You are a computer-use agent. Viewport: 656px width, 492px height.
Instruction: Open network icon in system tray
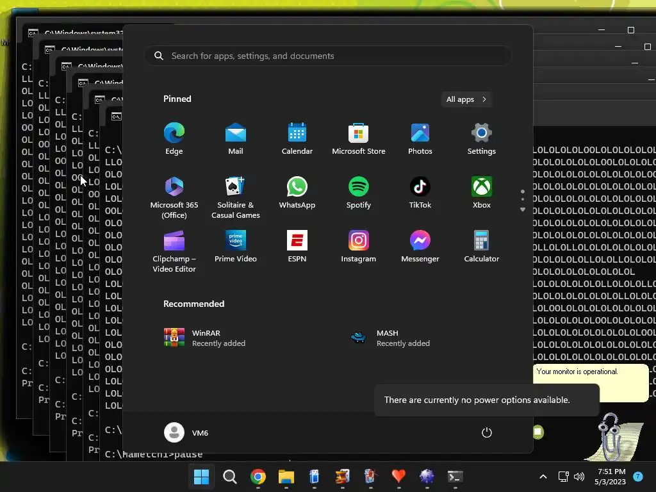point(564,477)
